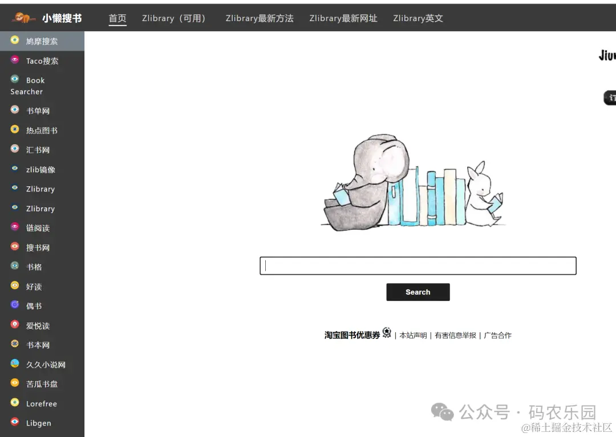Click the eye icon beside zlib镜像
Image resolution: width=616 pixels, height=437 pixels.
[14, 168]
